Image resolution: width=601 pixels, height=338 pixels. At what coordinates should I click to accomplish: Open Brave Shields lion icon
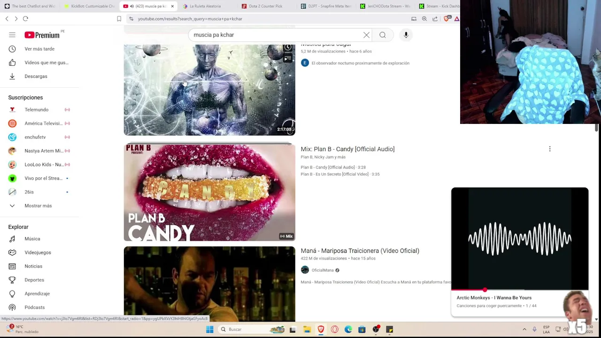click(446, 19)
